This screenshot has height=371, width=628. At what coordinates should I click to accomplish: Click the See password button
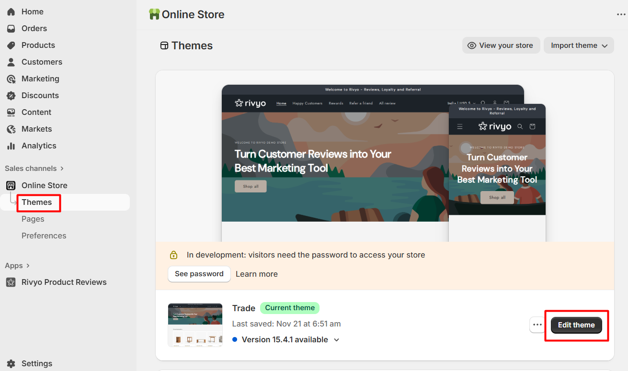pos(199,274)
